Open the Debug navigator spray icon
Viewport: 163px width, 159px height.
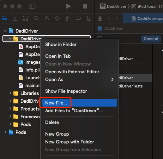point(68,18)
